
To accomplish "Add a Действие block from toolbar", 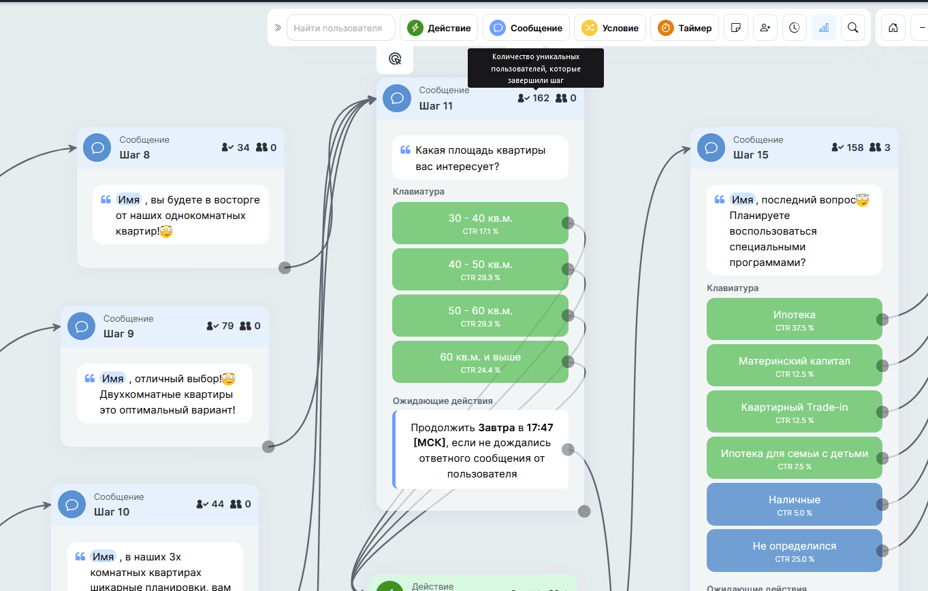I will pyautogui.click(x=439, y=28).
